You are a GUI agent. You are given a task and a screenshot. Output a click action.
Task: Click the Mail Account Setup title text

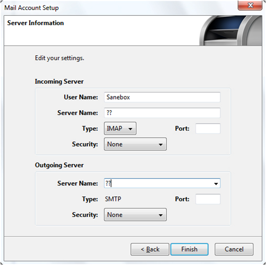click(x=31, y=8)
